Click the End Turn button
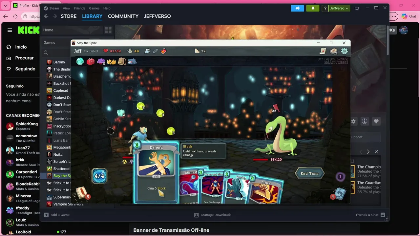Image resolution: width=420 pixels, height=236 pixels. 309,173
